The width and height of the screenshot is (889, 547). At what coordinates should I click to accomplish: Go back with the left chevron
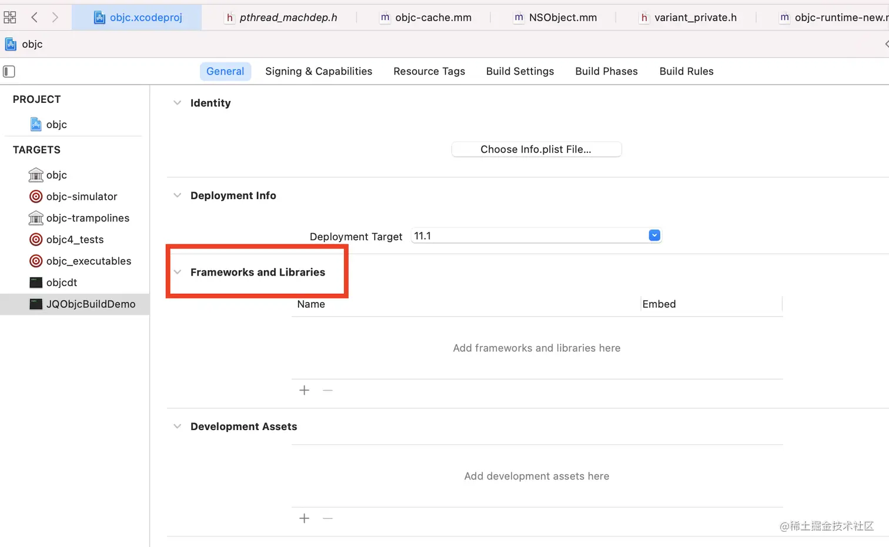coord(34,17)
